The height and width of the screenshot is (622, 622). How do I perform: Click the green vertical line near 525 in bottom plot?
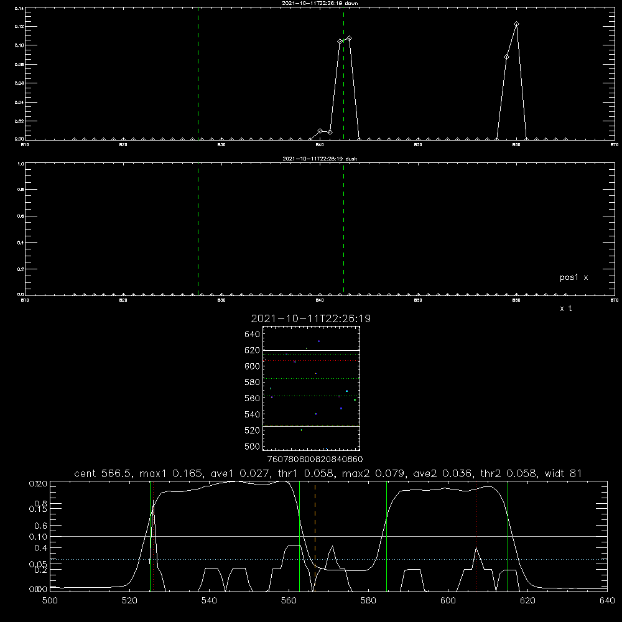click(150, 536)
